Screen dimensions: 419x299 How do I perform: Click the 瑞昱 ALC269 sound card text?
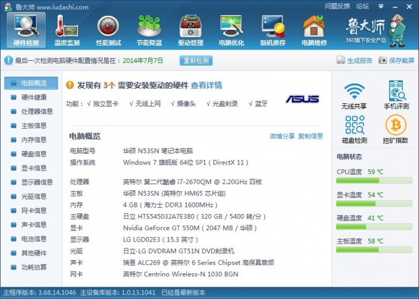point(198,262)
